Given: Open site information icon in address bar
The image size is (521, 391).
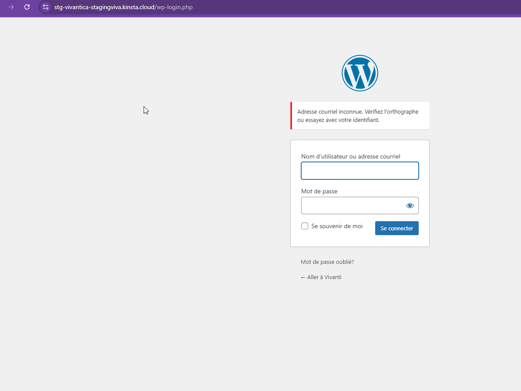Looking at the screenshot, I should (46, 7).
